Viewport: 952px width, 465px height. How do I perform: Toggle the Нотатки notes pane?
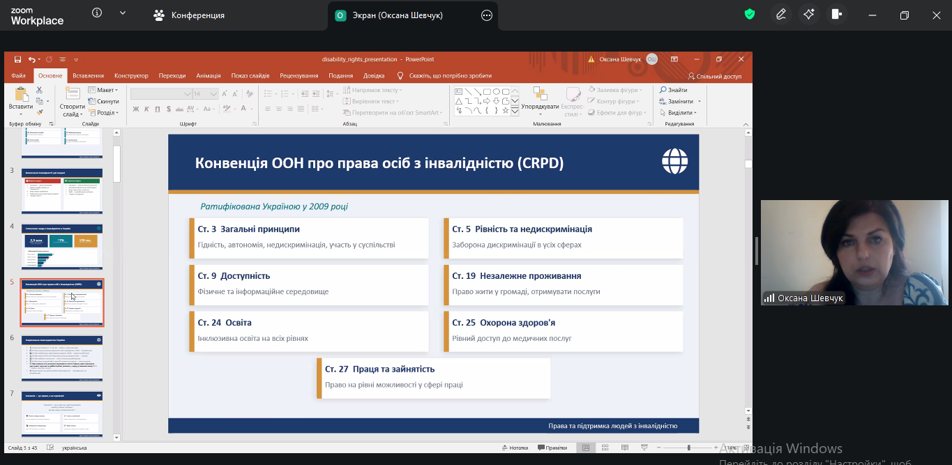point(514,448)
